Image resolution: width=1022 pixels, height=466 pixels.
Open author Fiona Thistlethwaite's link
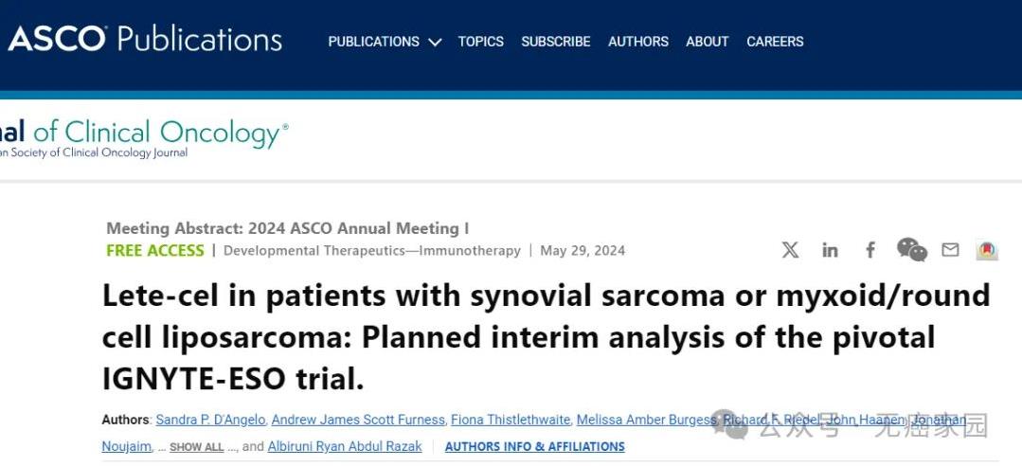511,420
